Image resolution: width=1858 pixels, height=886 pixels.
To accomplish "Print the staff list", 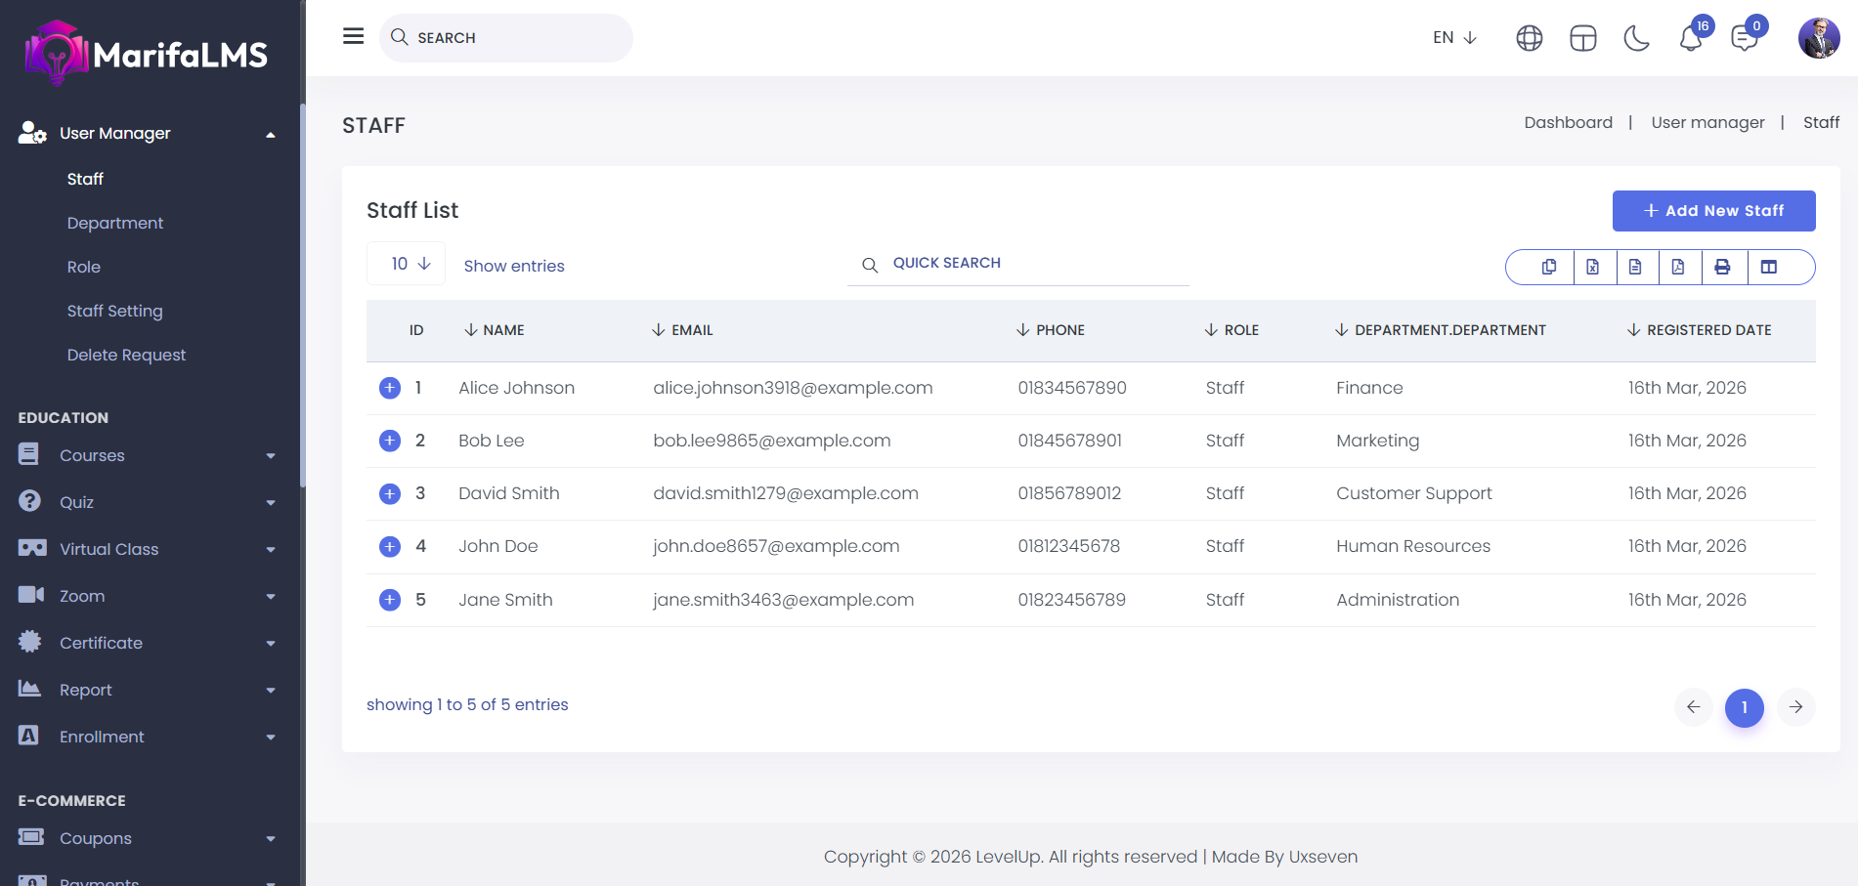I will pyautogui.click(x=1722, y=267).
